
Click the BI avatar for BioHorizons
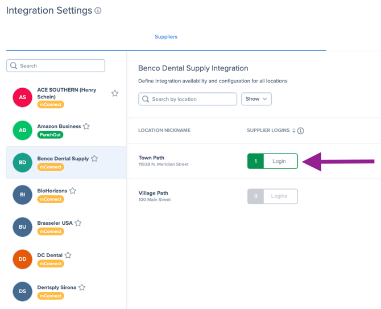(22, 195)
